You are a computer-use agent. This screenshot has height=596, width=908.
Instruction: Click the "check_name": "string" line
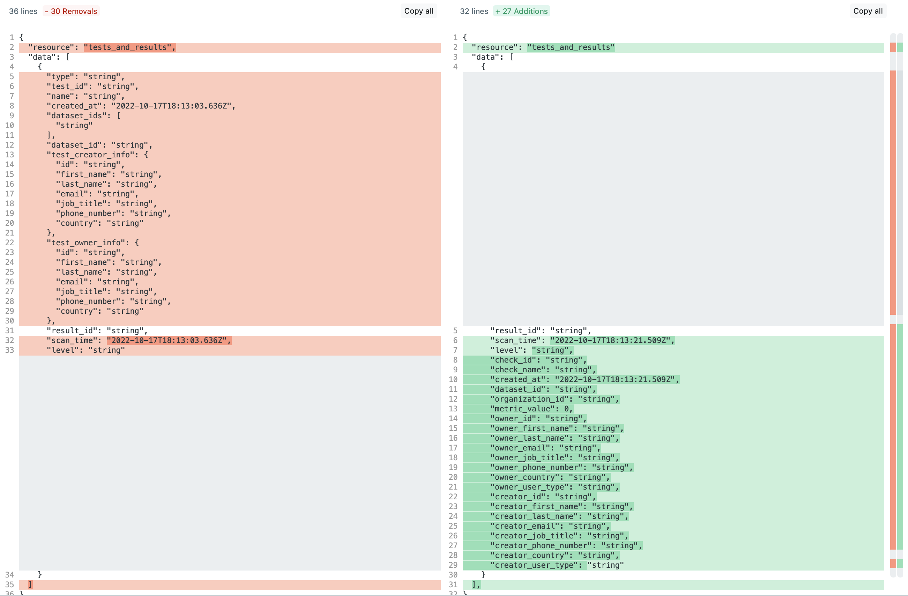click(543, 370)
